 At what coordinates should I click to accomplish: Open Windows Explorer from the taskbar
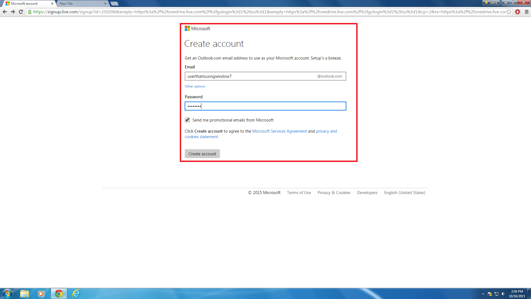point(25,293)
